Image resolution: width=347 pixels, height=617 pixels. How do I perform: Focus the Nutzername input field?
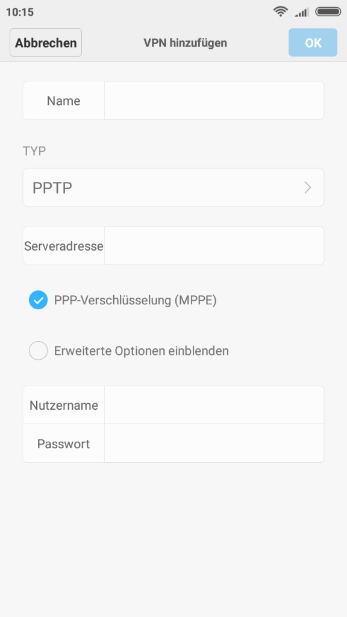[x=214, y=405]
